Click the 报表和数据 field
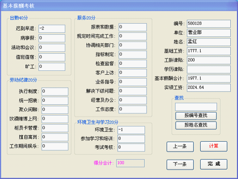This screenshot has height=179, width=238. click(x=133, y=27)
